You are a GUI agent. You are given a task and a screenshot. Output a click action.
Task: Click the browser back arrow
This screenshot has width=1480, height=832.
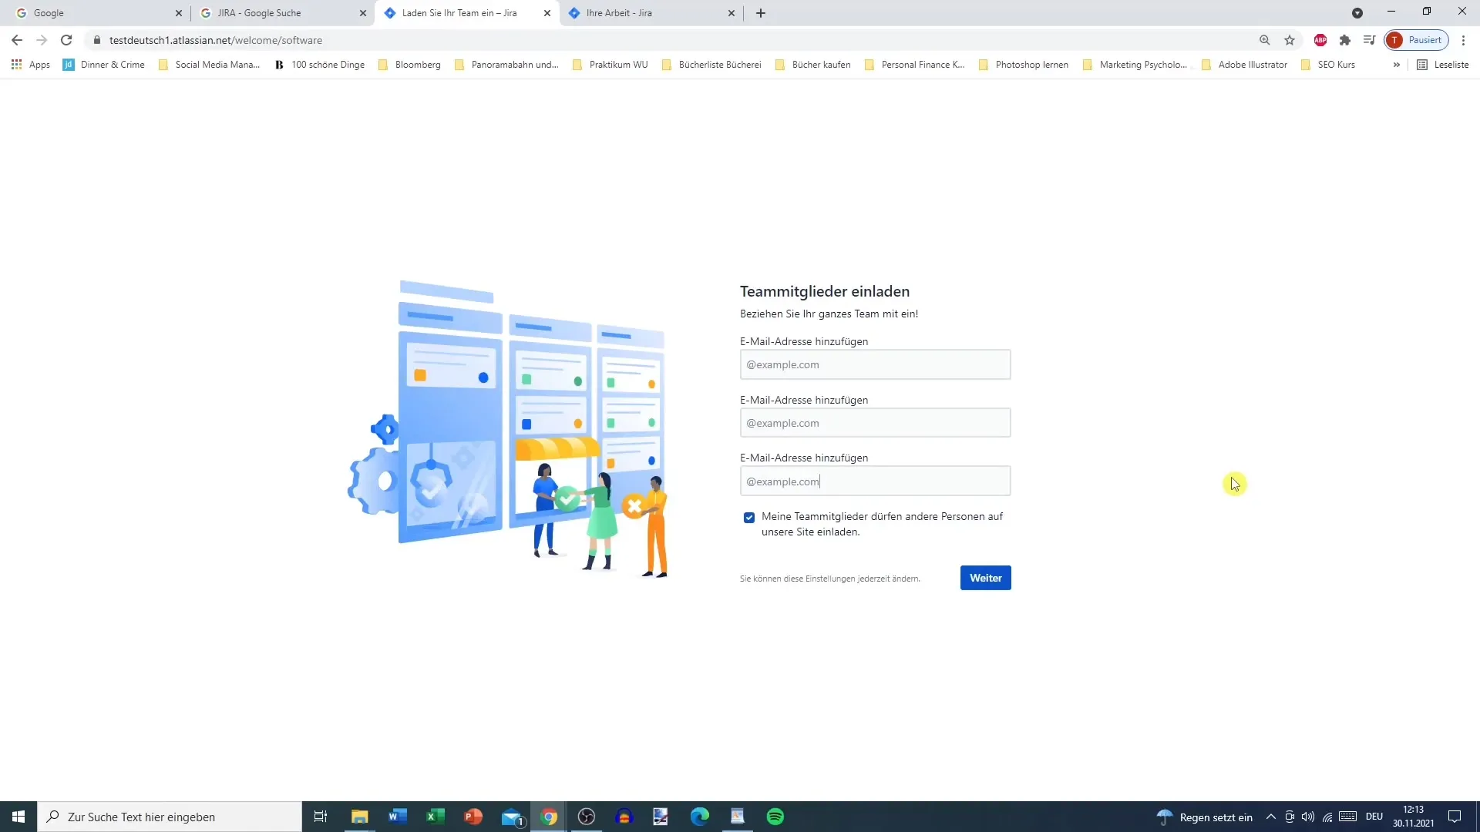17,40
